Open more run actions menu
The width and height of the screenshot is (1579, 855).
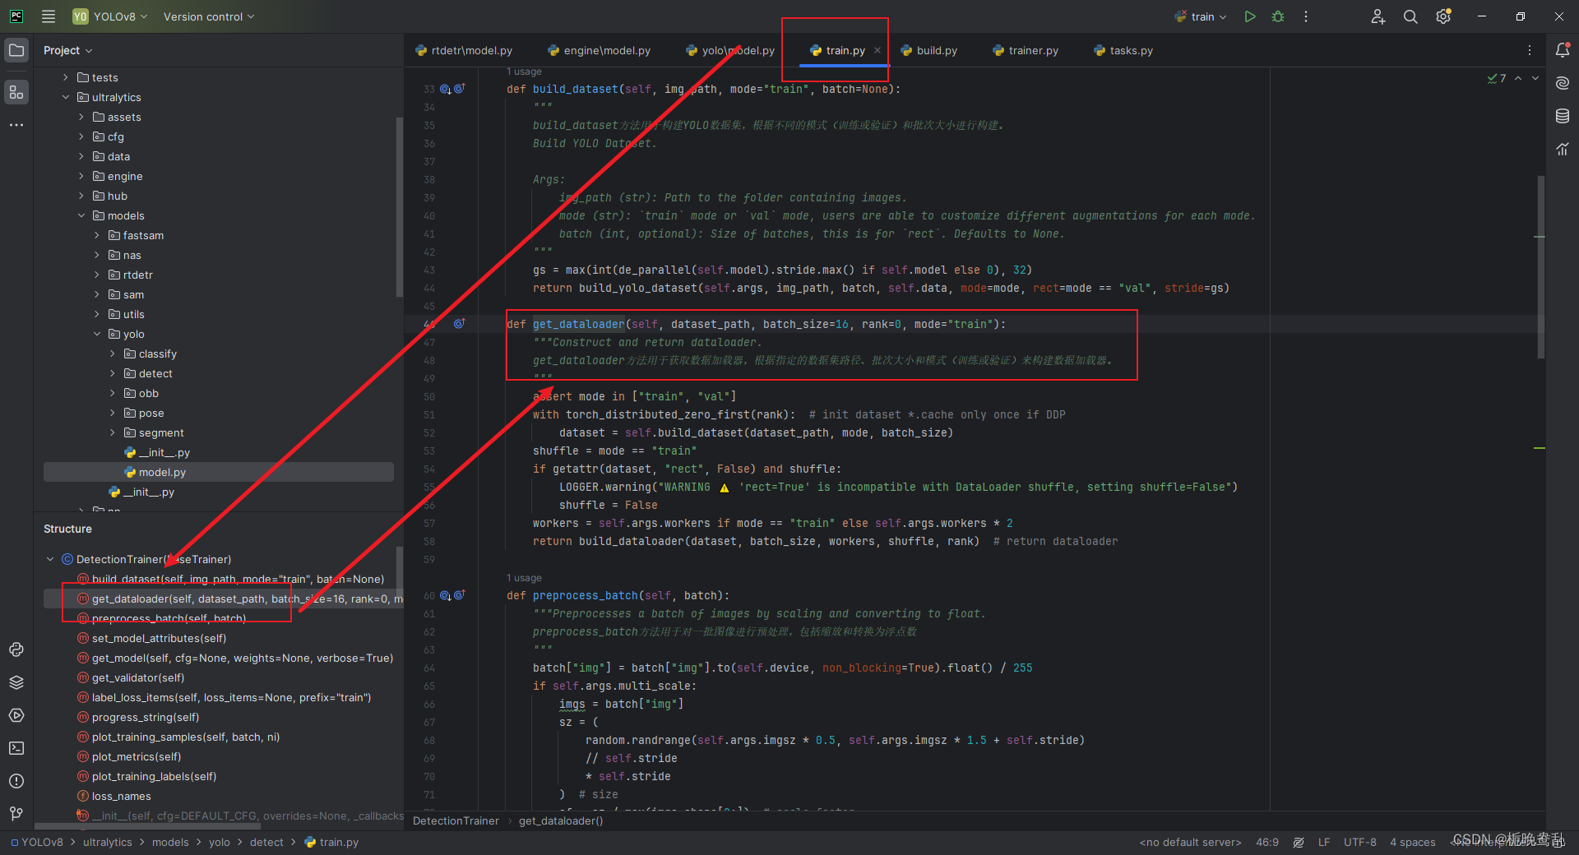click(1306, 16)
